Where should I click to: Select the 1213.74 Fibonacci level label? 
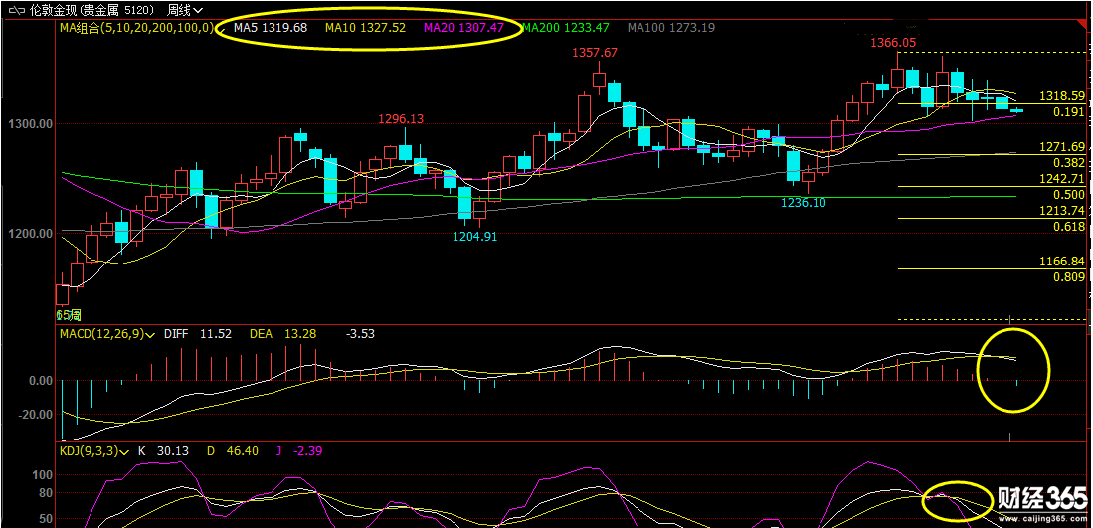(1062, 211)
